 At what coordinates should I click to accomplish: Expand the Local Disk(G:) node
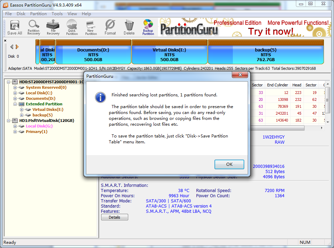[x=15, y=126]
